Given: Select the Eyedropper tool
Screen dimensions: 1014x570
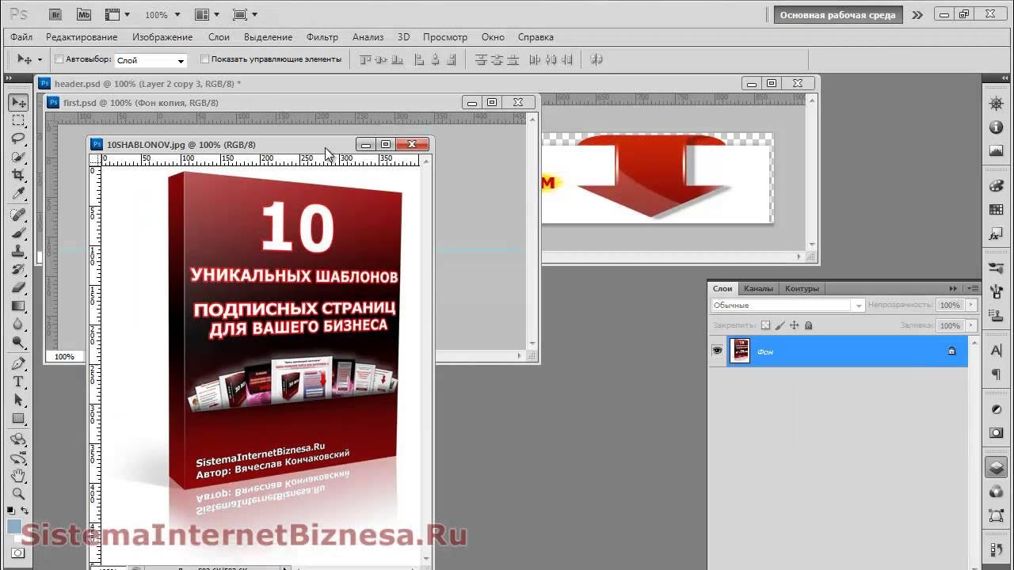Looking at the screenshot, I should coord(18,193).
